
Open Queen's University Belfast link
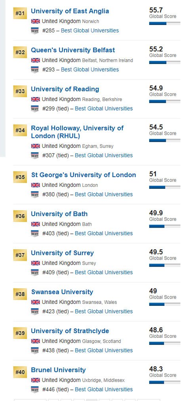[73, 50]
